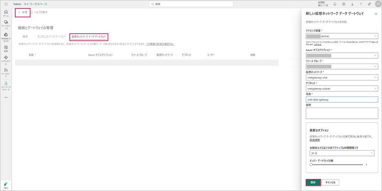Viewport: 382px width, 191px height.
Task: Click 試用版 trial status text
Action: click(323, 4)
